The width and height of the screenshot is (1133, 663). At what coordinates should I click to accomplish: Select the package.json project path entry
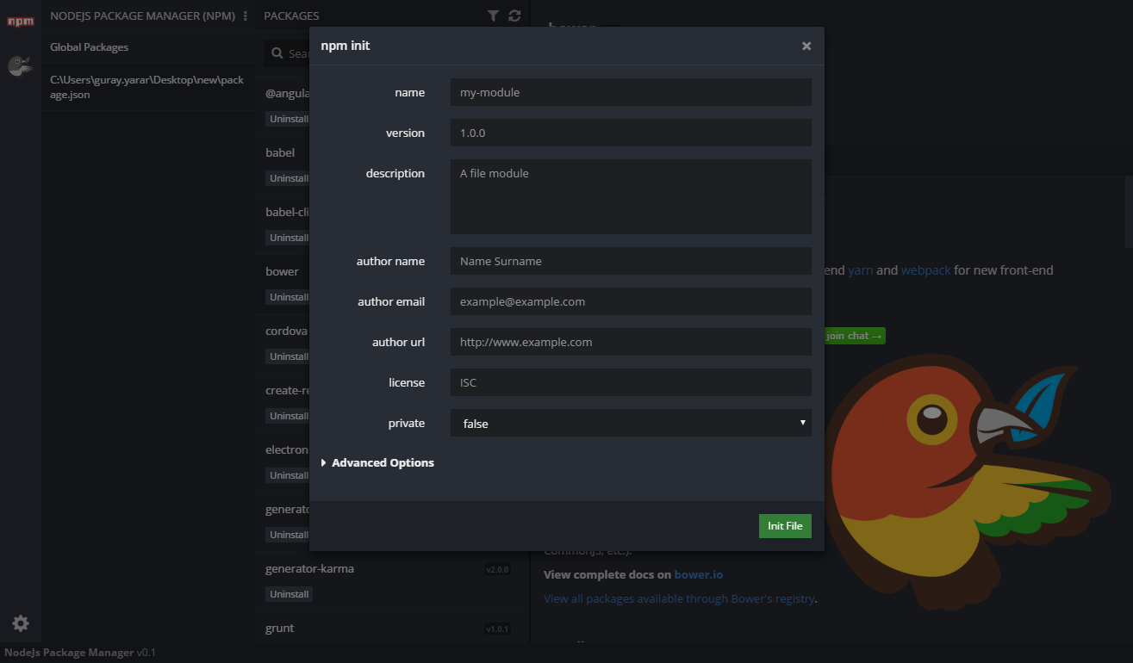[148, 87]
